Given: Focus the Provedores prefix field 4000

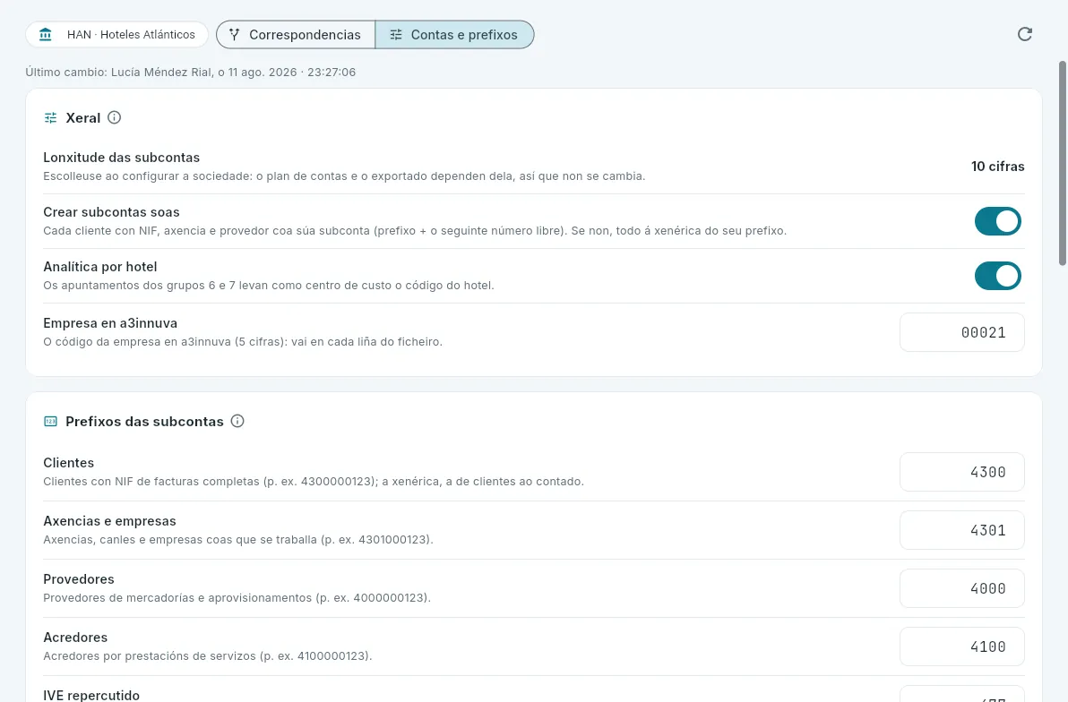Looking at the screenshot, I should [961, 588].
